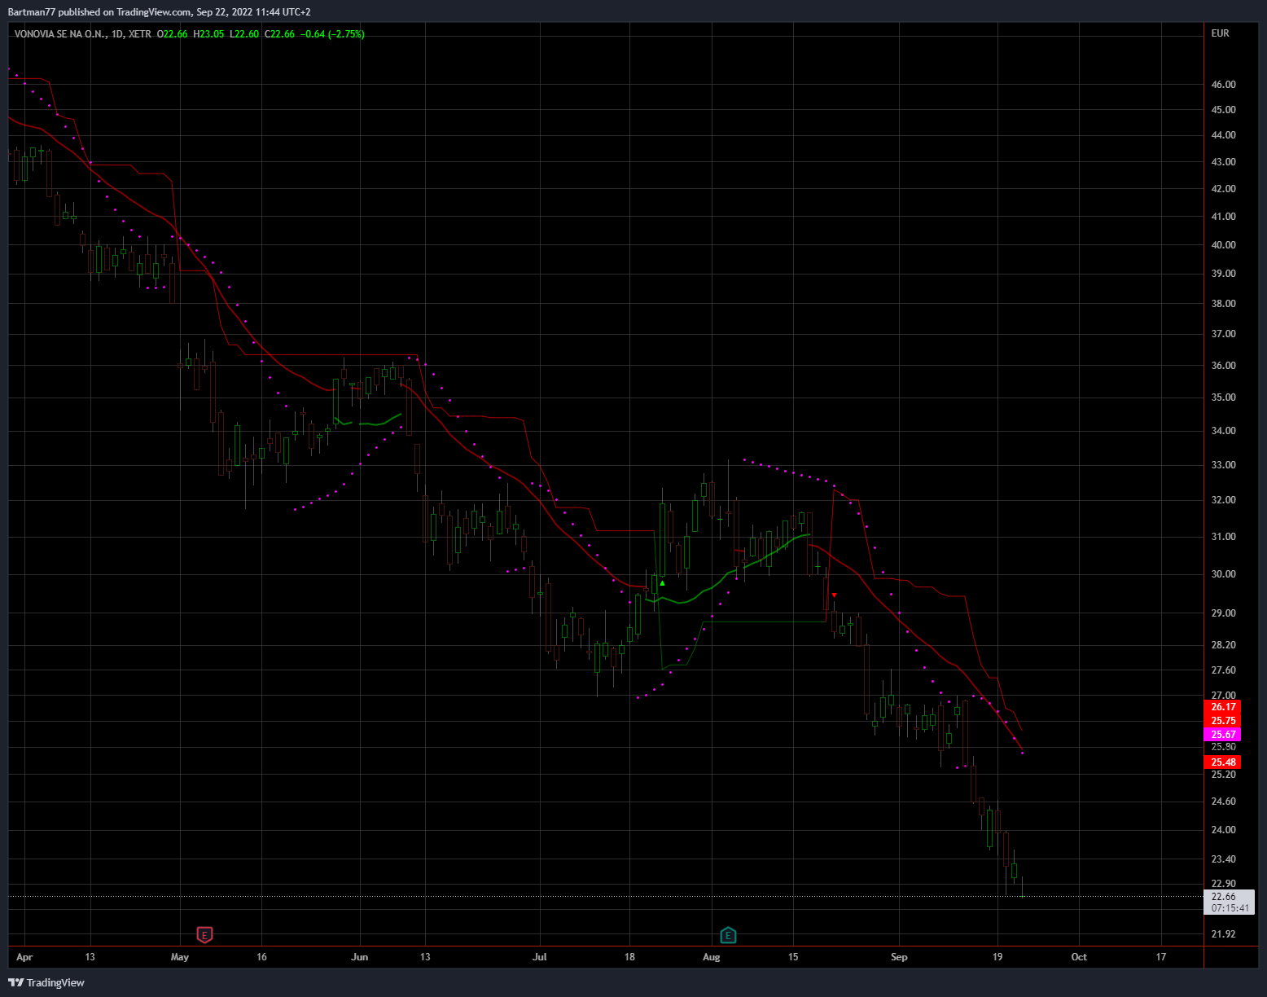Click the green earnings E marker

coord(728,934)
